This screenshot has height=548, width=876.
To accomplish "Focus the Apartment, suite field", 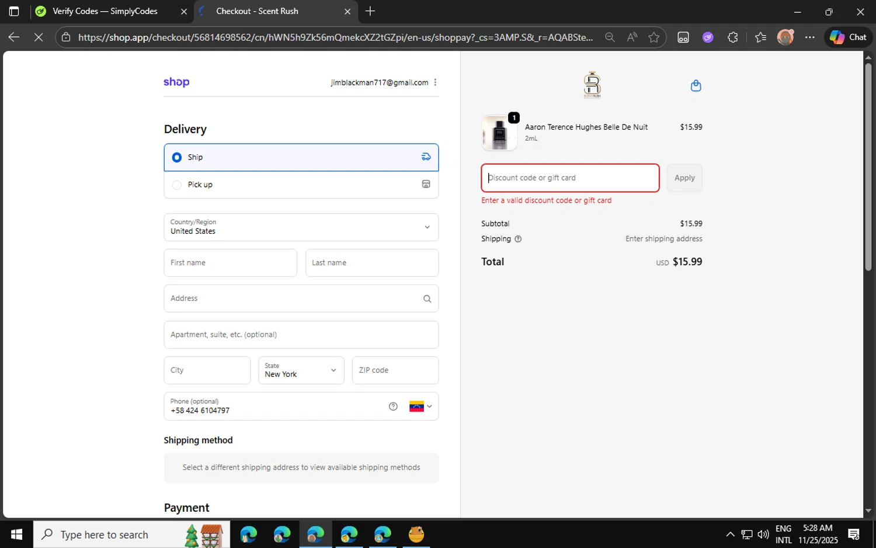I will click(x=301, y=335).
